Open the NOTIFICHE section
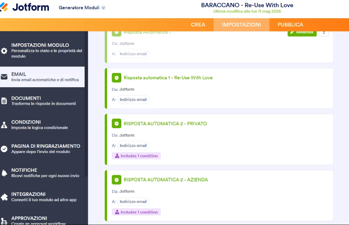 click(x=42, y=173)
